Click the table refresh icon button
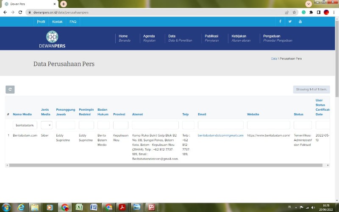 [x=10, y=89]
